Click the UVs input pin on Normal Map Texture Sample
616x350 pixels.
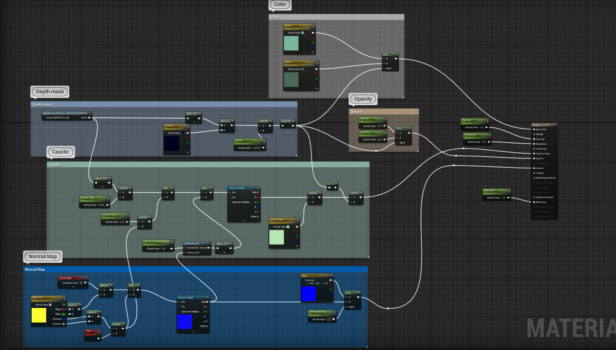tap(179, 302)
